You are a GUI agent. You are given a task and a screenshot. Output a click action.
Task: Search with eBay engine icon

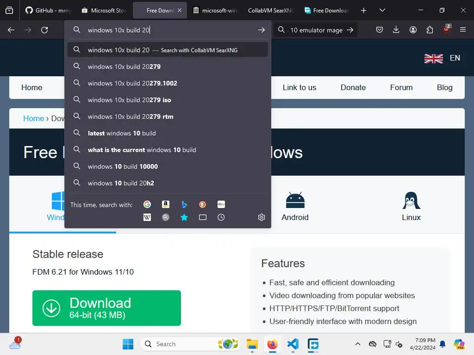(x=221, y=204)
